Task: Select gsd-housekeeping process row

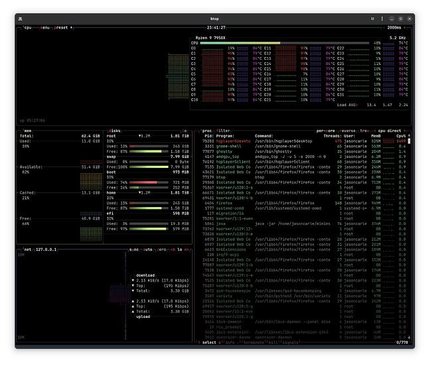Action: [303, 291]
